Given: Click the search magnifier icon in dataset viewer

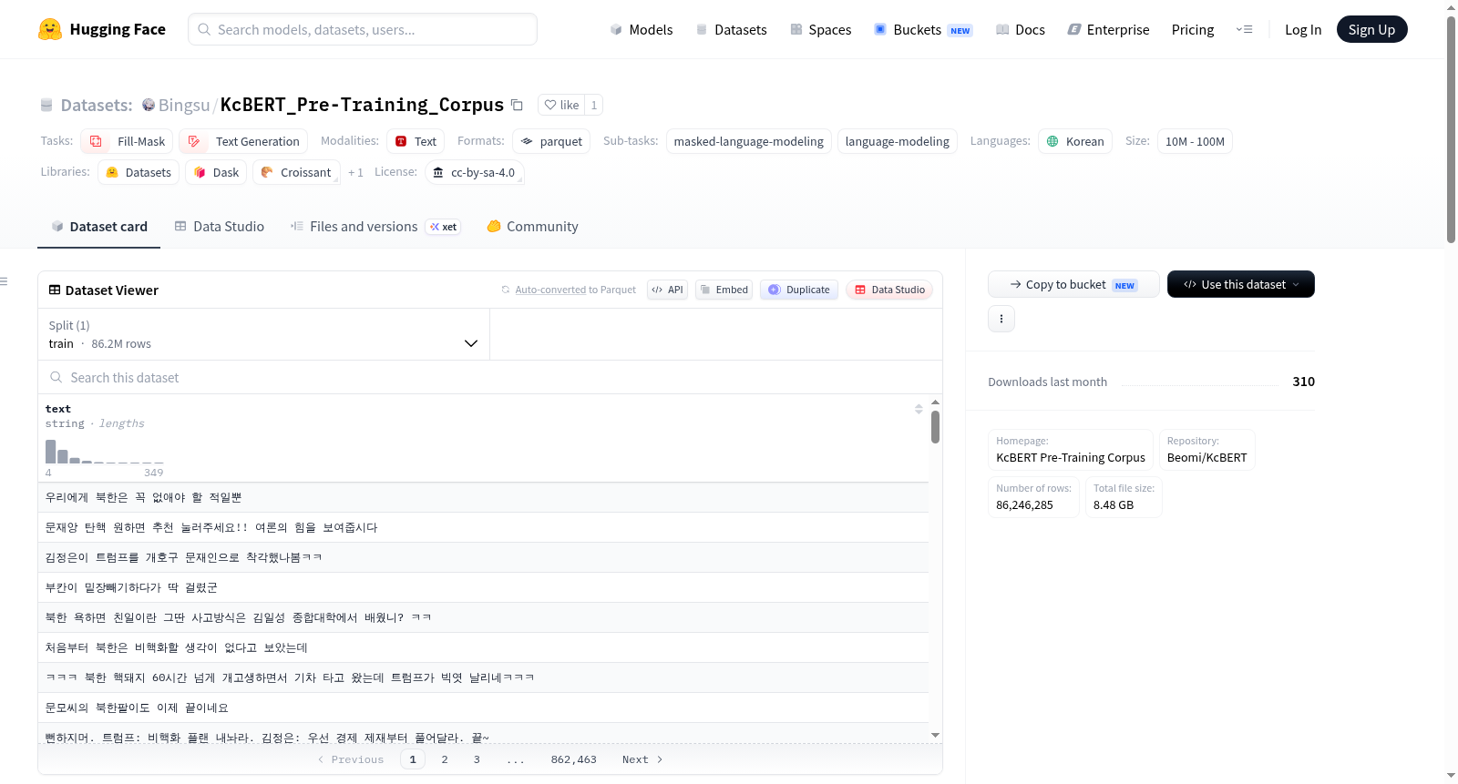Looking at the screenshot, I should (56, 377).
